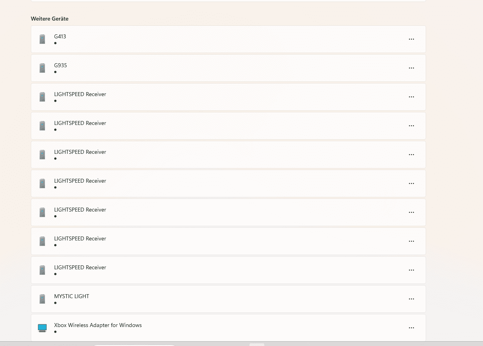Open more options for G413

[x=411, y=39]
